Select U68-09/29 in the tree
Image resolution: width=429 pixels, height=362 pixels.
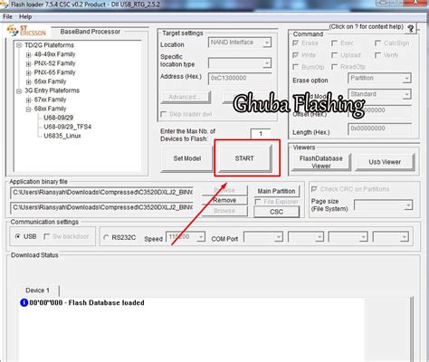pyautogui.click(x=58, y=118)
